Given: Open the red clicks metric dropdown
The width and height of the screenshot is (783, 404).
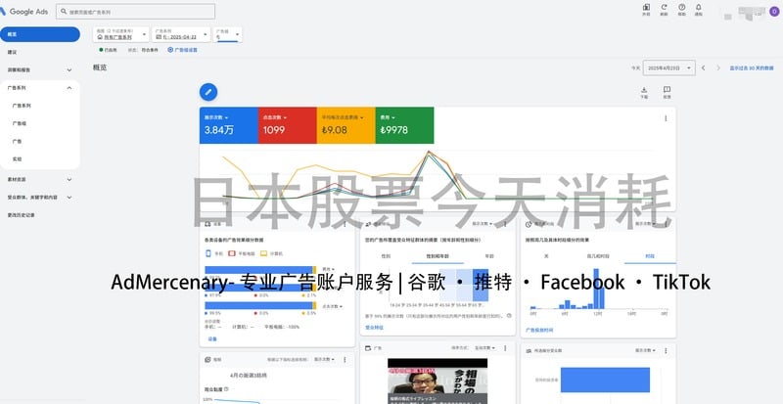Looking at the screenshot, I should click(275, 117).
